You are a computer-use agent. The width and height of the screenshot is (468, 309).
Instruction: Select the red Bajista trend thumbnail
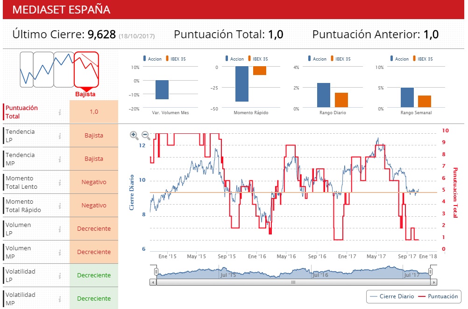point(86,69)
